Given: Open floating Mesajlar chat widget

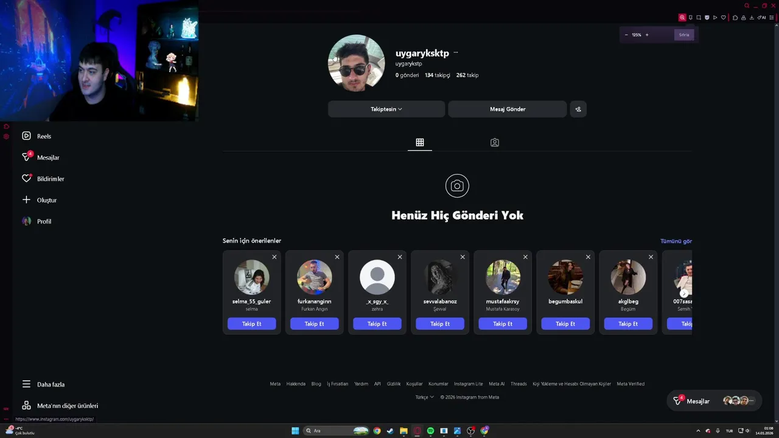Looking at the screenshot, I should pyautogui.click(x=714, y=401).
